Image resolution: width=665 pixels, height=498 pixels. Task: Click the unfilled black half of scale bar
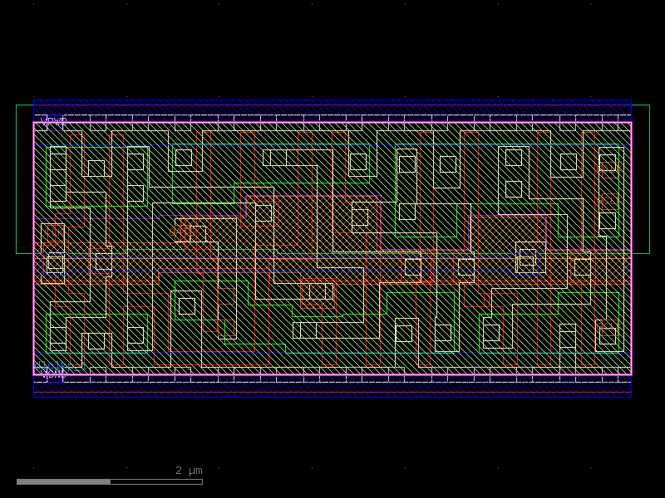coord(156,481)
